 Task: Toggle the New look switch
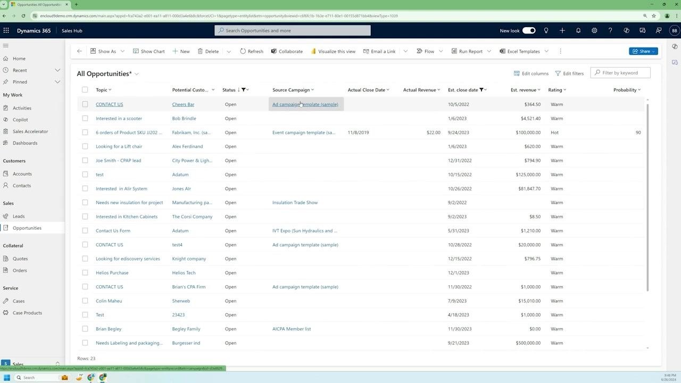[529, 30]
